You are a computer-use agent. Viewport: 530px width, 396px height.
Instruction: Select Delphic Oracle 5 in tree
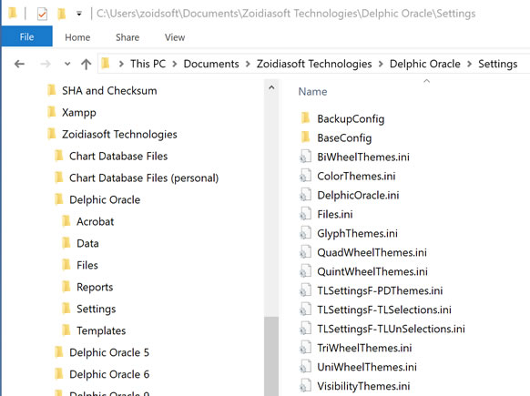tap(109, 352)
